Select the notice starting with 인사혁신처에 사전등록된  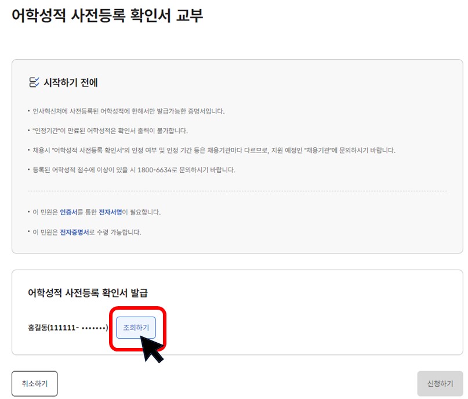128,111
